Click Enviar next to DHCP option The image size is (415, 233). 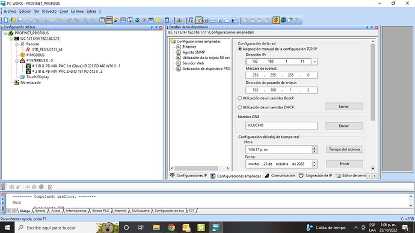[x=344, y=107]
